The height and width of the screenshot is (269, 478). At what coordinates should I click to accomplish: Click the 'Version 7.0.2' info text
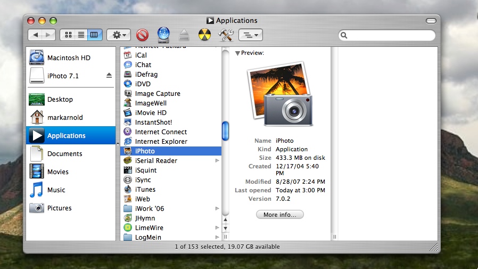(x=270, y=199)
